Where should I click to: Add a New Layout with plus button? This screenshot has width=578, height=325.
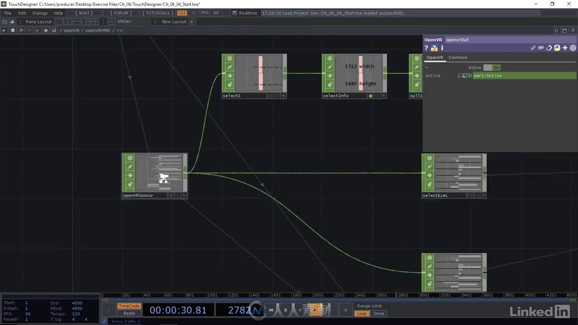click(x=191, y=22)
